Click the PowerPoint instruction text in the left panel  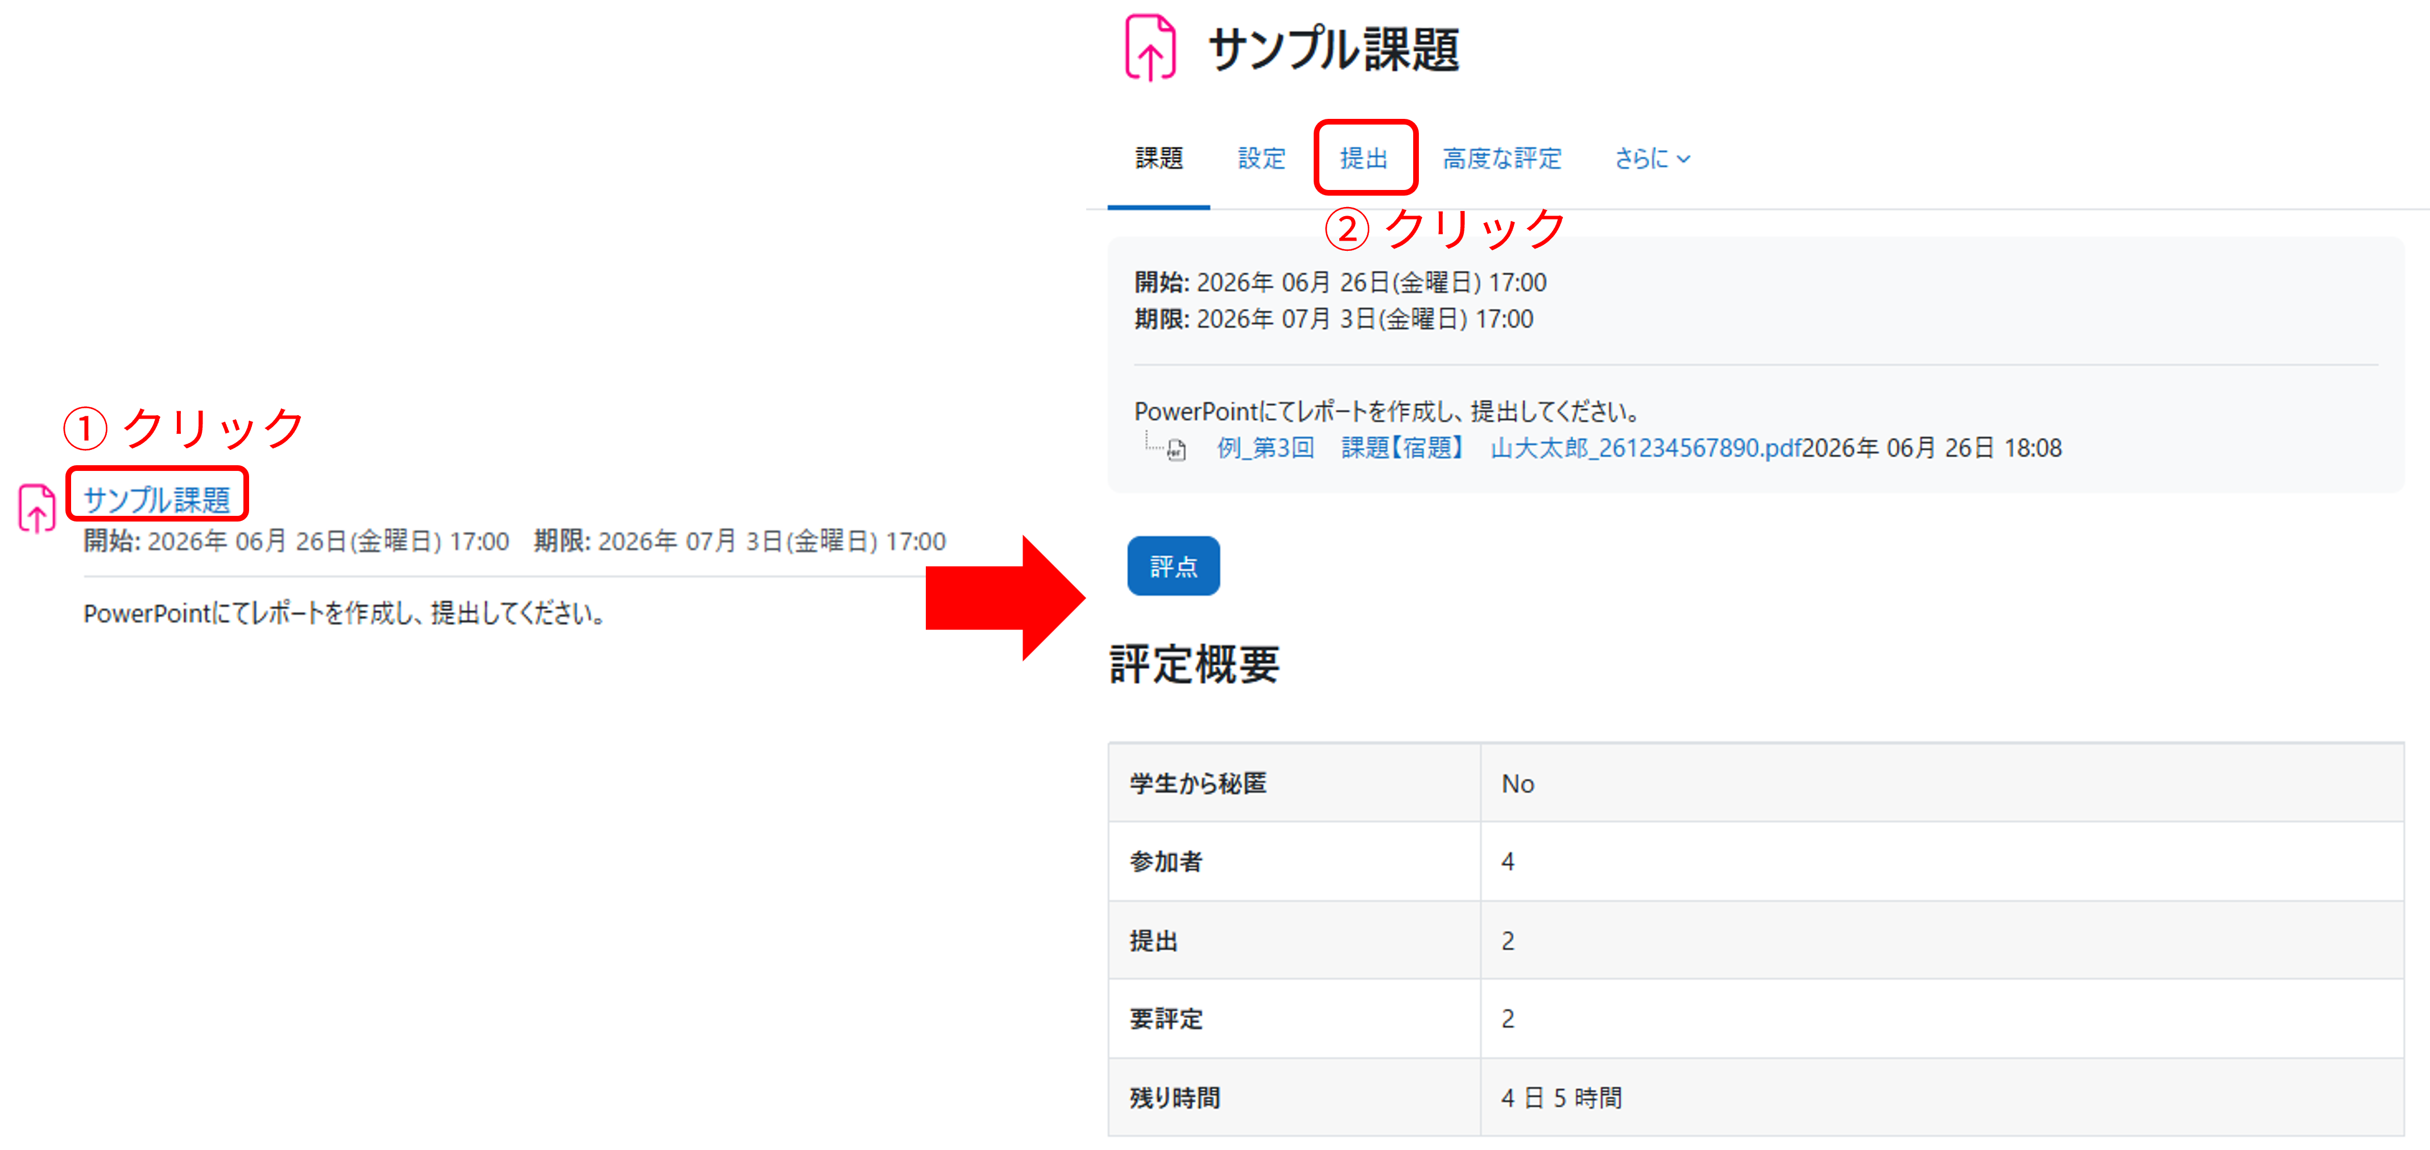pos(344,613)
